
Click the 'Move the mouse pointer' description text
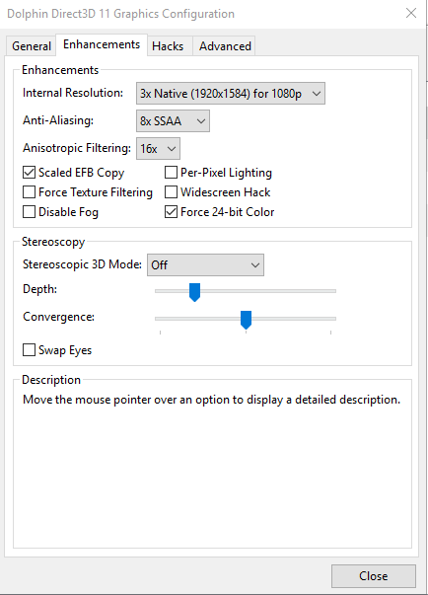pyautogui.click(x=212, y=400)
